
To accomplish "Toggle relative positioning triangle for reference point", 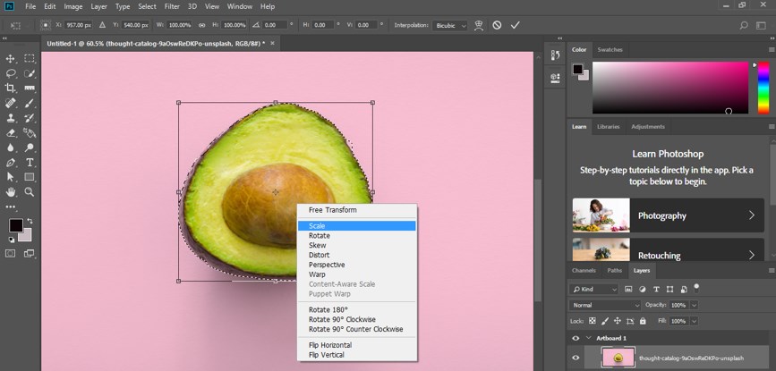I will [x=102, y=25].
